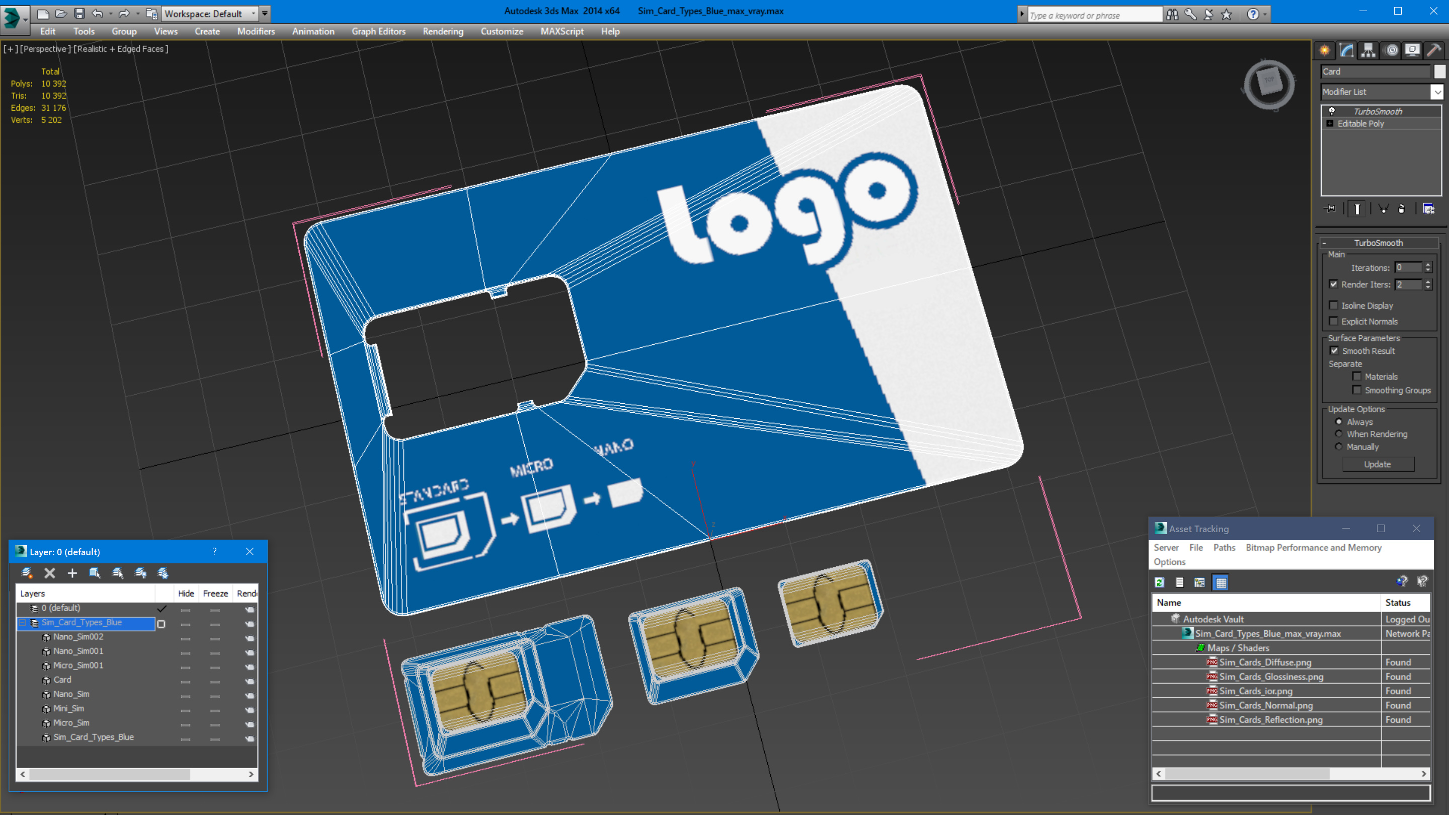Click the Bitmap Performance and Memory menu
Screen dimensions: 1449x815
pyautogui.click(x=1314, y=547)
